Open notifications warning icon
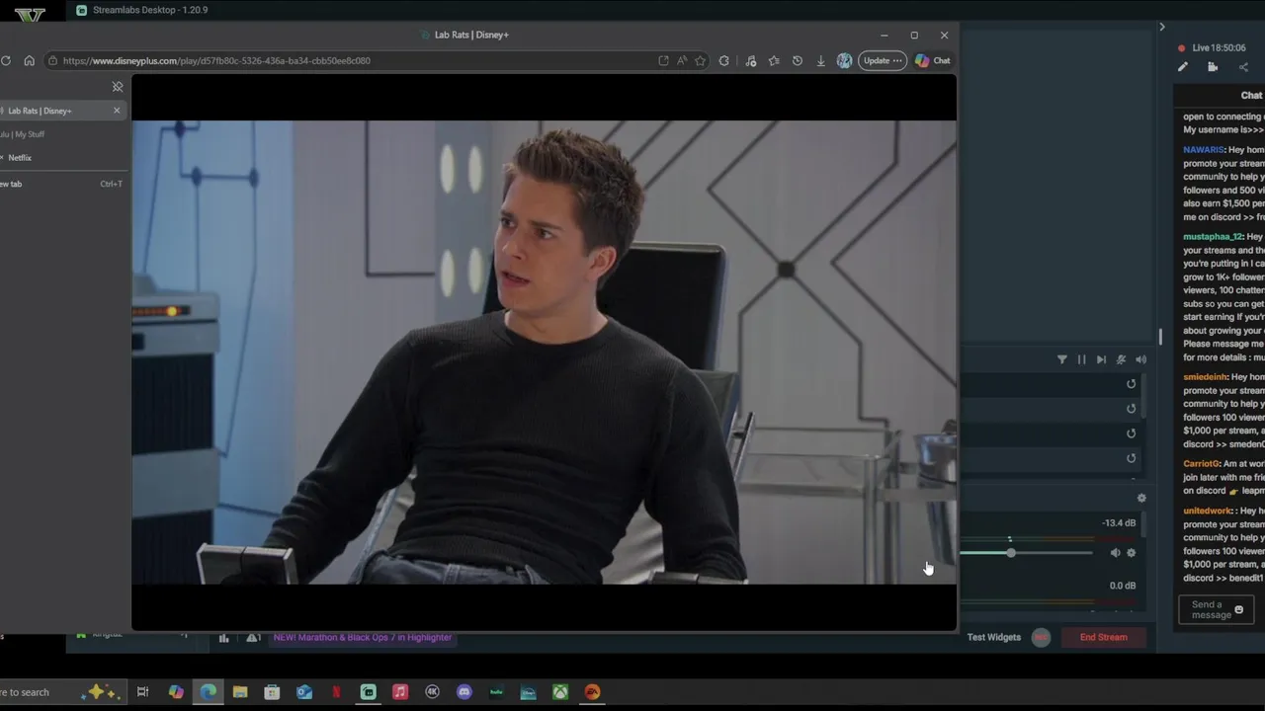This screenshot has width=1265, height=711. pos(253,638)
